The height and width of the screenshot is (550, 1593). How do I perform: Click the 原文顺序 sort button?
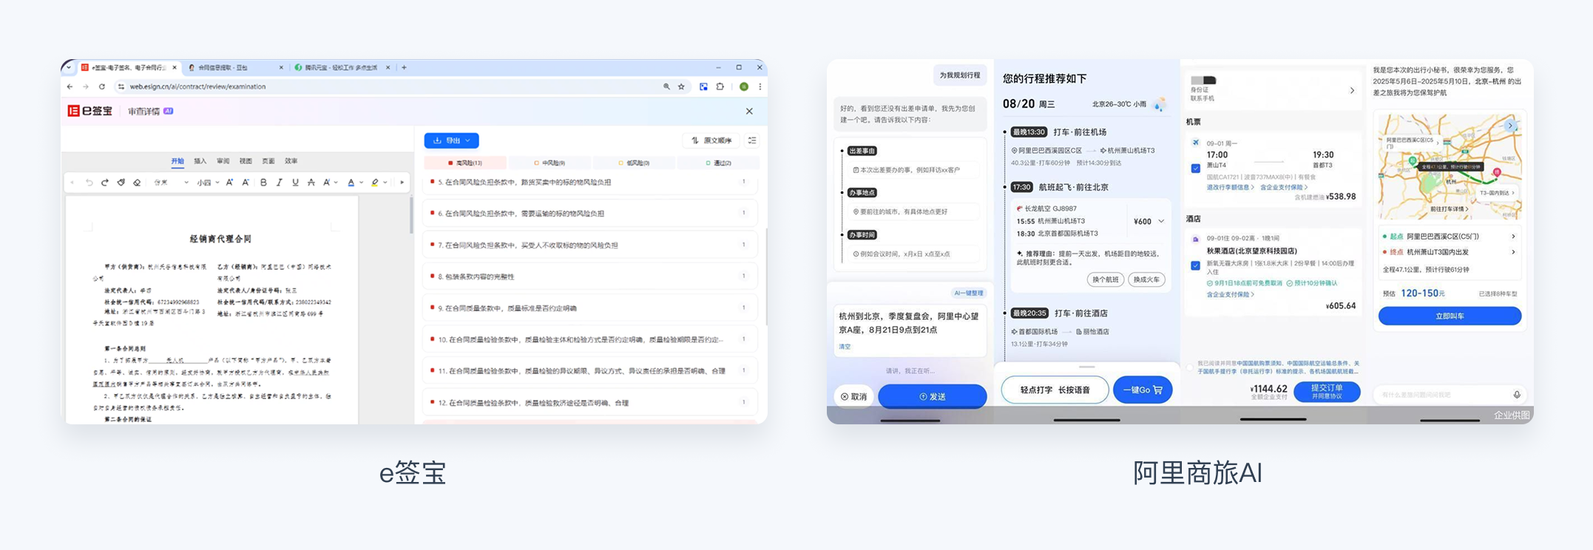click(x=711, y=140)
